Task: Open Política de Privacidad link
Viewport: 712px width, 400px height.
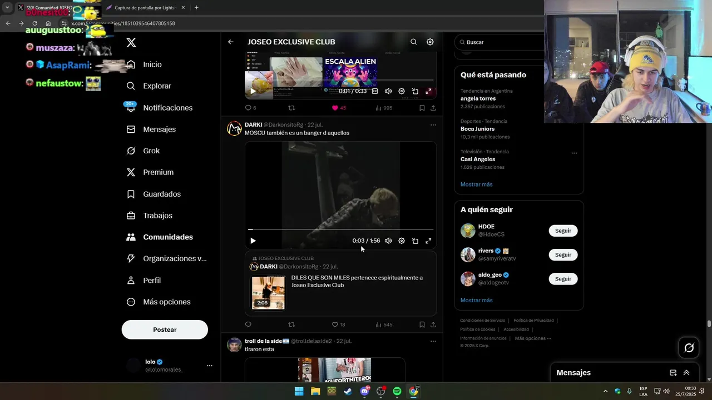Action: (x=533, y=321)
